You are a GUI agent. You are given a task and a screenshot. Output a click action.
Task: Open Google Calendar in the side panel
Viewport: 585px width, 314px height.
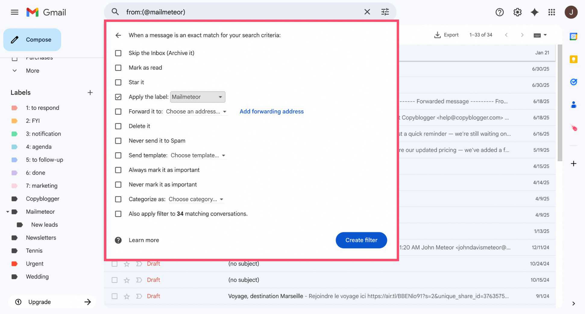pyautogui.click(x=574, y=36)
